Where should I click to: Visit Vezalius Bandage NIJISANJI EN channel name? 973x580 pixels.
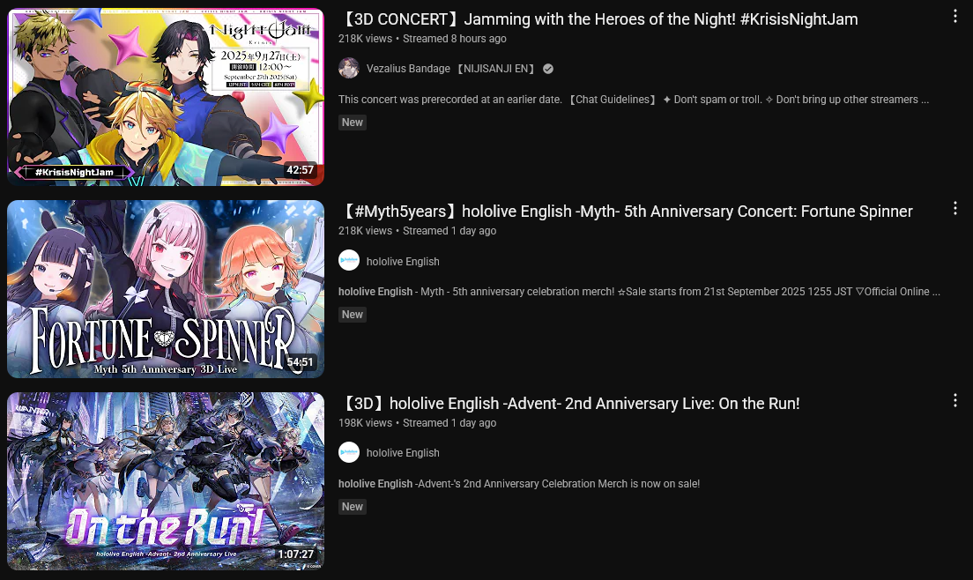[x=452, y=69]
